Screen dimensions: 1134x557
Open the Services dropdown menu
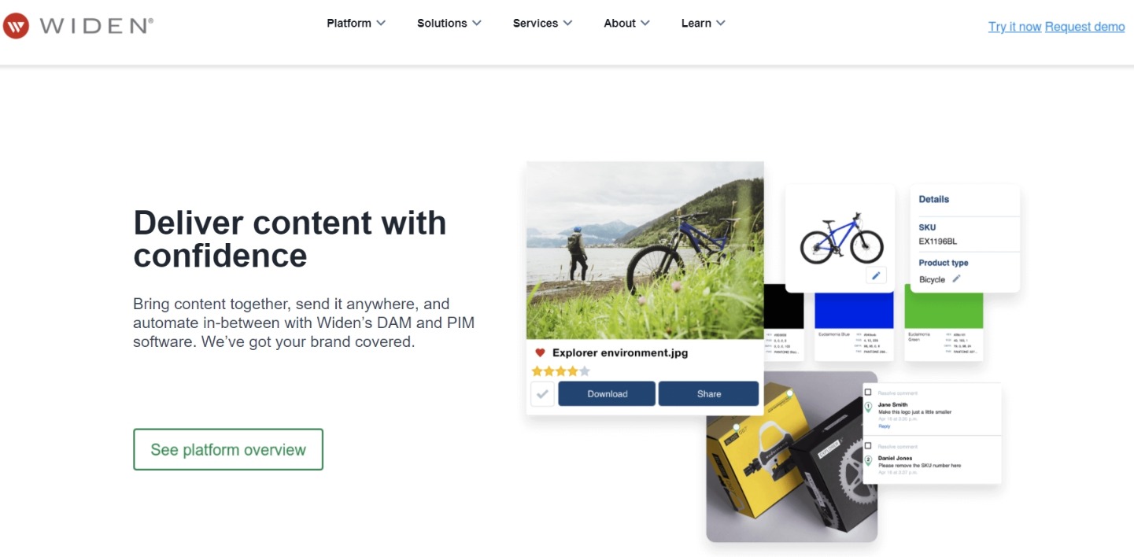[542, 23]
